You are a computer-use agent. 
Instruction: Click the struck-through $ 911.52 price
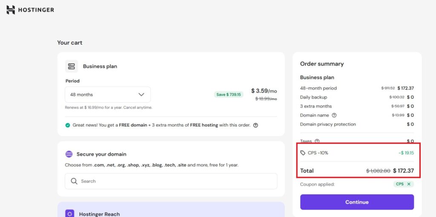click(388, 88)
